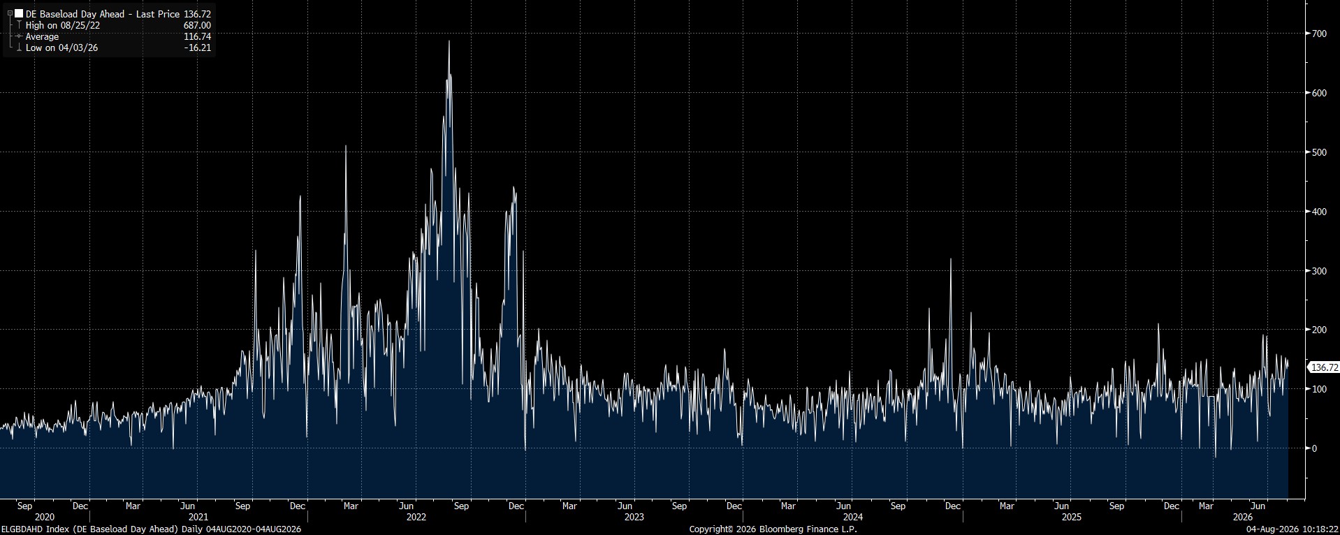Select the High marker icon in legend

pos(19,25)
